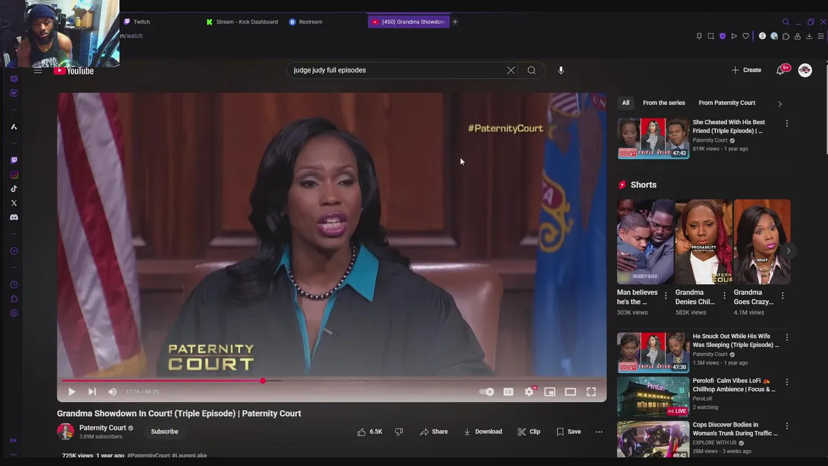
Task: Subscribe to Paternity Court channel
Action: click(x=164, y=432)
